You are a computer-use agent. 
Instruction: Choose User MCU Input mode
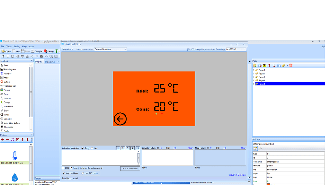83,173
